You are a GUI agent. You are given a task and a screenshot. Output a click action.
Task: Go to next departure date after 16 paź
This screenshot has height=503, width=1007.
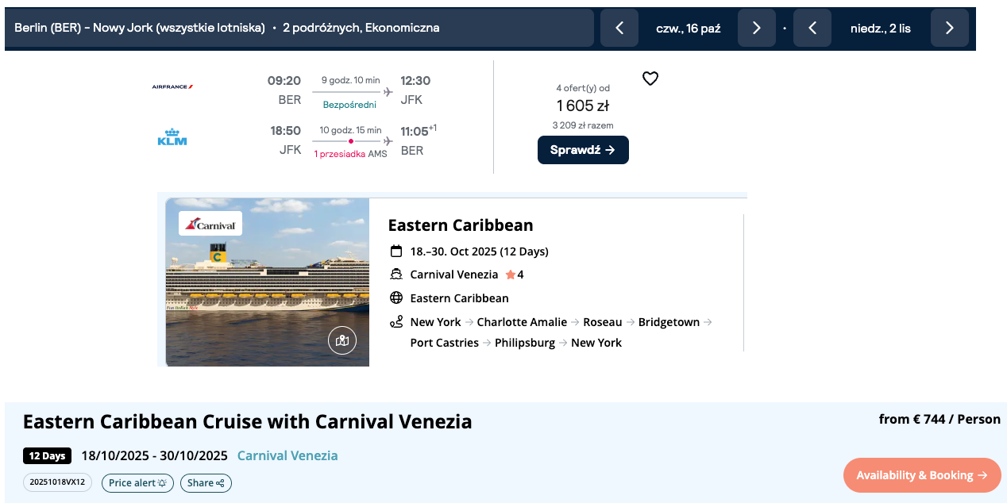(756, 29)
